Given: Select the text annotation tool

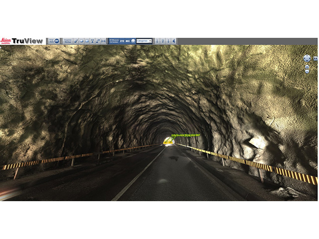Looking at the screenshot, I should (92, 41).
